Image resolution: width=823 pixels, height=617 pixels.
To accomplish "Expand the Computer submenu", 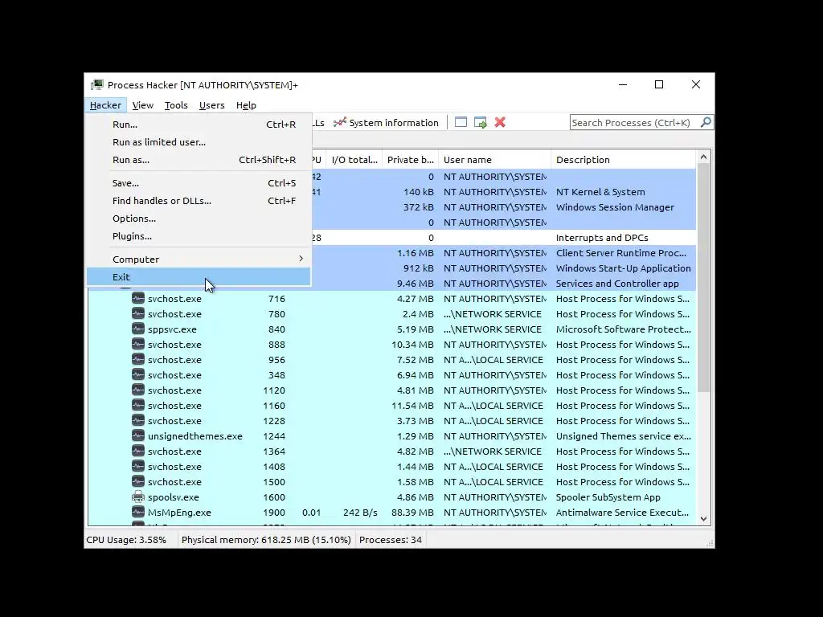I will (x=199, y=259).
